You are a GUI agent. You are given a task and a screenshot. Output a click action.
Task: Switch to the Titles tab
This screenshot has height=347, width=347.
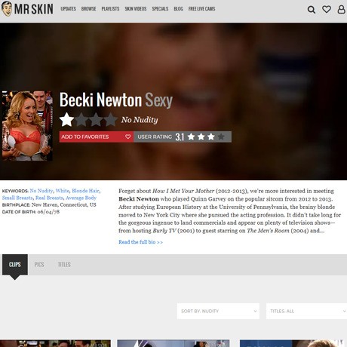click(x=64, y=265)
